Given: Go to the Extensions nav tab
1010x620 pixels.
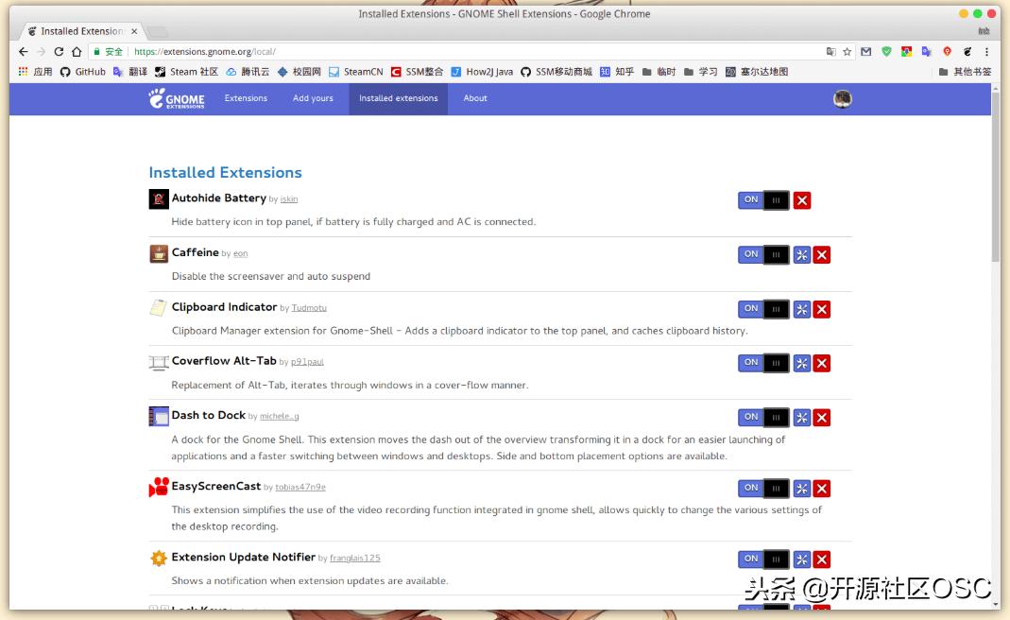Looking at the screenshot, I should (246, 98).
